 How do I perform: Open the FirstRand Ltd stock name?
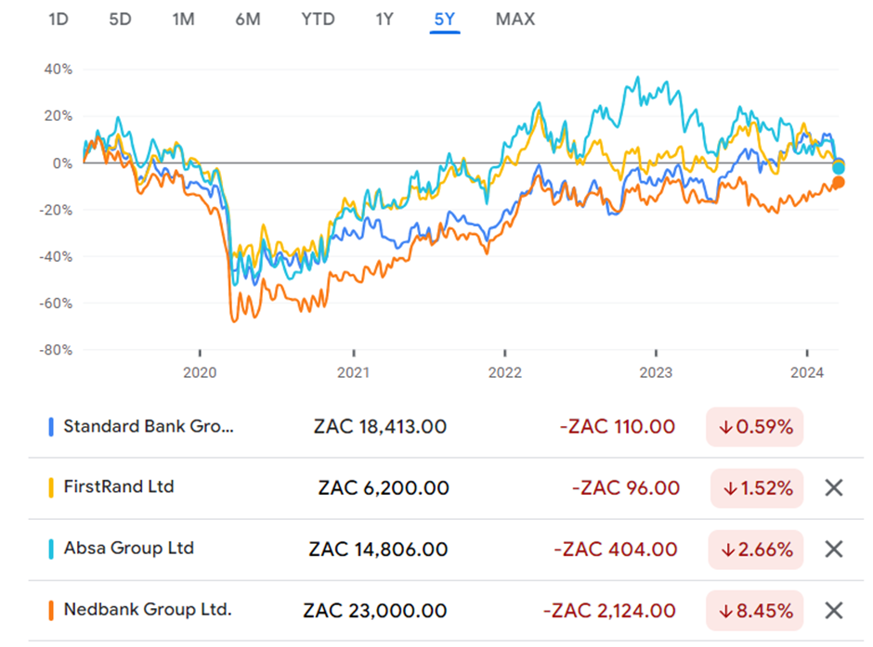118,487
